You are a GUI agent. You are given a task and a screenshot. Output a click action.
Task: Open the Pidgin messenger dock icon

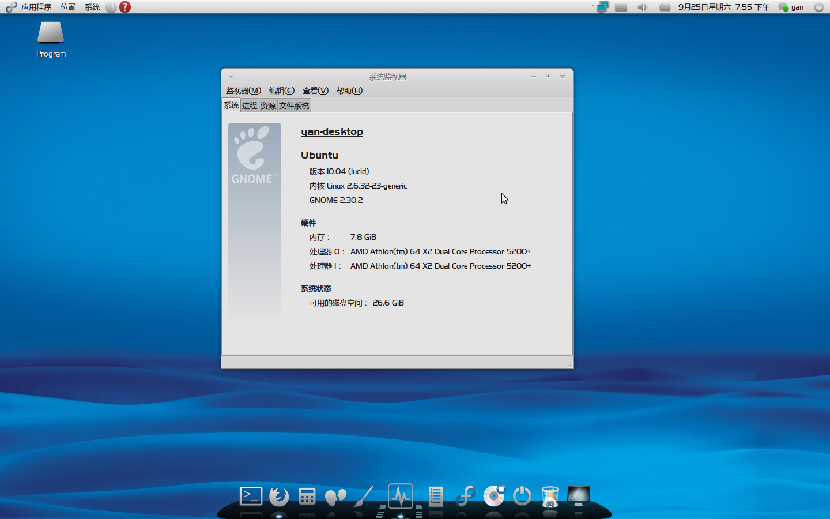pos(335,497)
